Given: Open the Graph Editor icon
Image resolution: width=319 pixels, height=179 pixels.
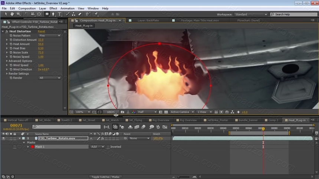Looking at the screenshot, I should pyautogui.click(x=165, y=127).
